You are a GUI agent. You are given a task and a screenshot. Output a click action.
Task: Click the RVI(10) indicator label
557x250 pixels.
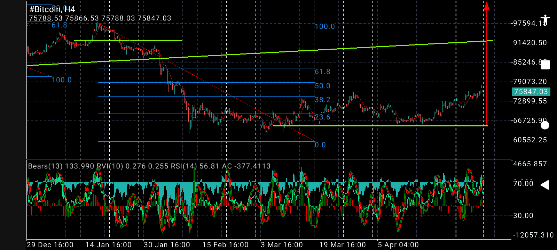pos(110,166)
